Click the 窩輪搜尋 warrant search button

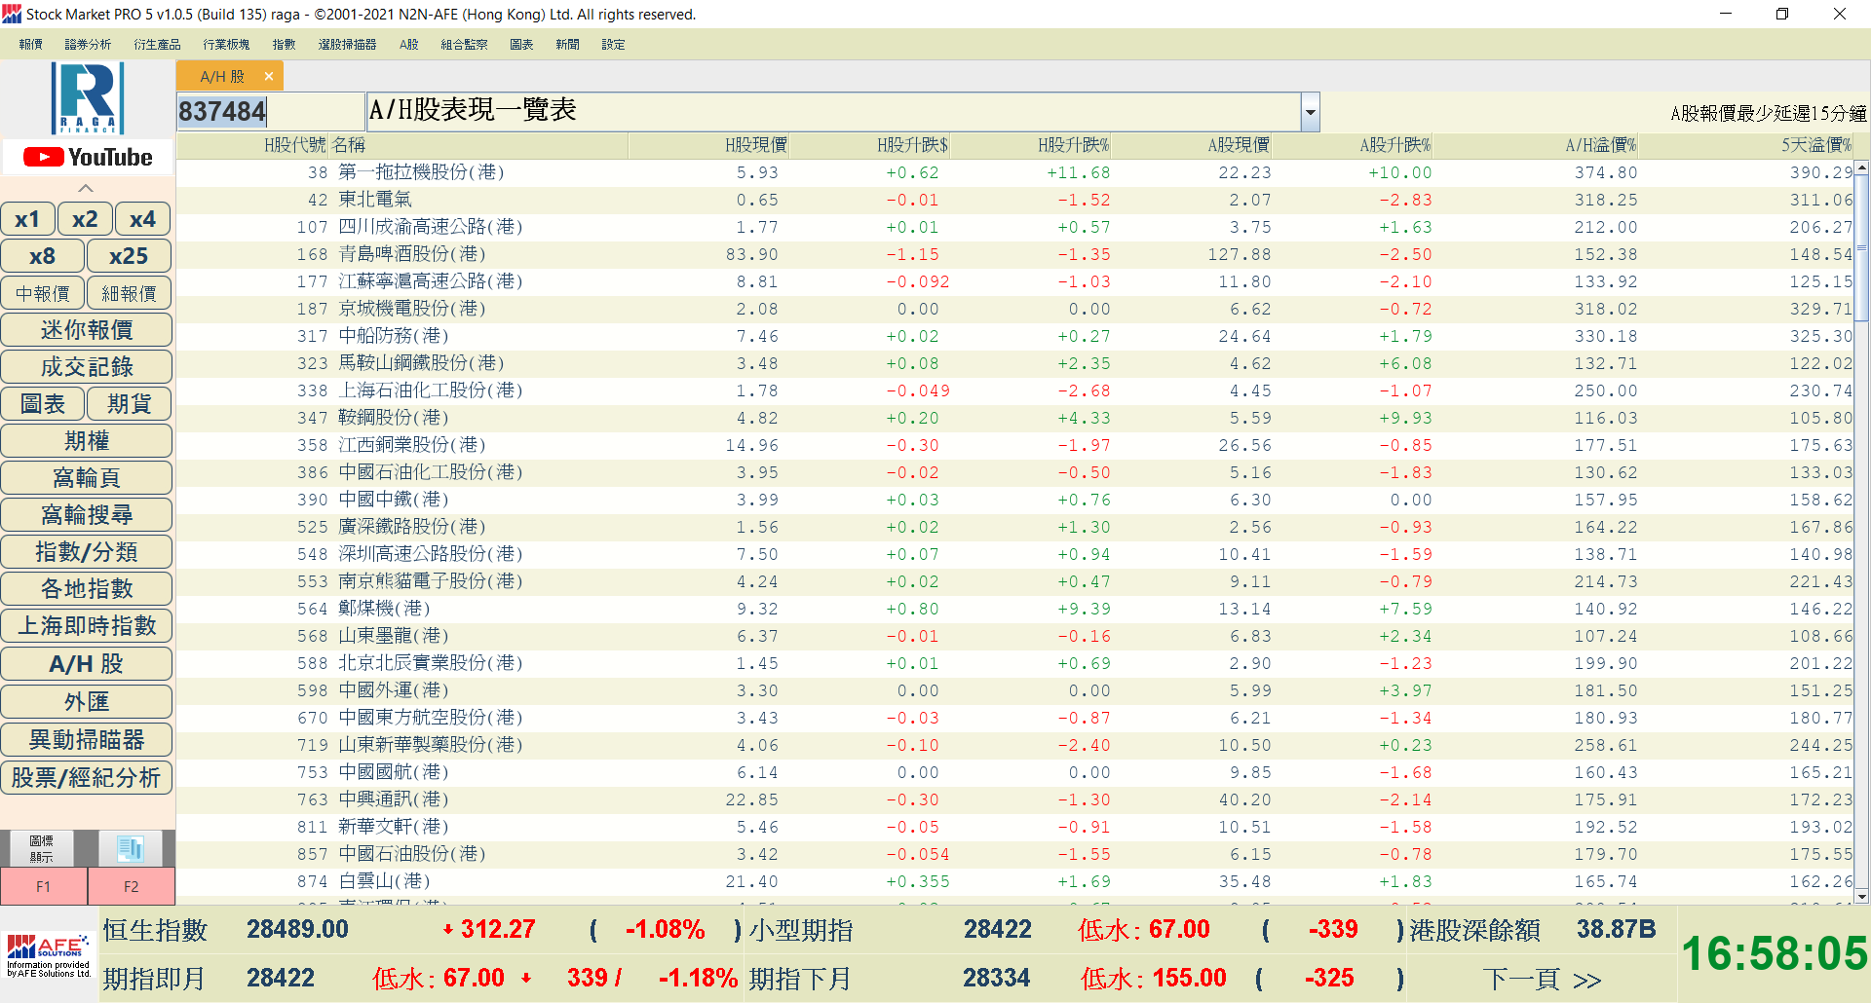point(87,515)
